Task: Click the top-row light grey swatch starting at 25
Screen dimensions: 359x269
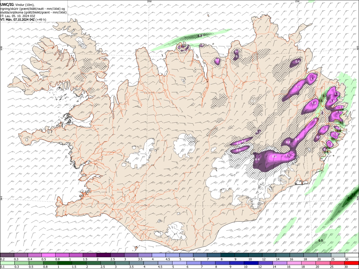Action: pyautogui.click(x=338, y=255)
